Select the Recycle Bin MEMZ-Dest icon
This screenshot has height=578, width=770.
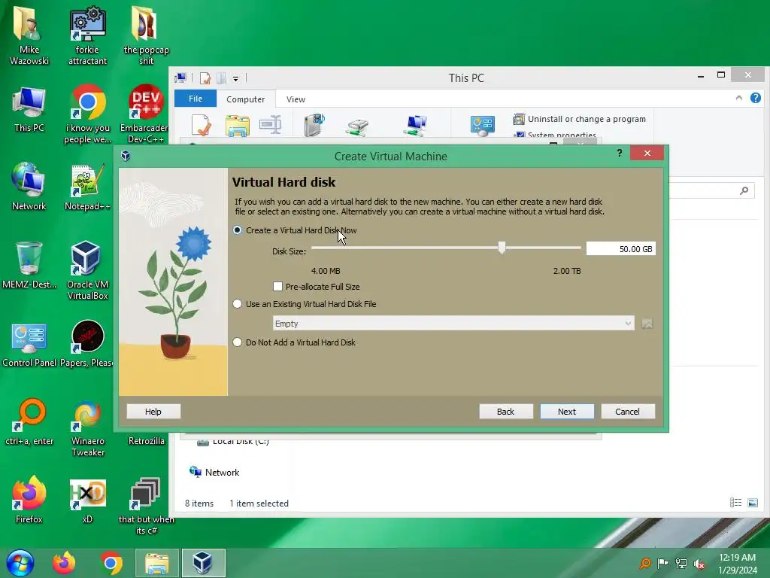click(x=29, y=264)
